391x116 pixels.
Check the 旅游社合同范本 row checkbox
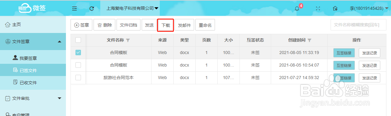(78, 78)
